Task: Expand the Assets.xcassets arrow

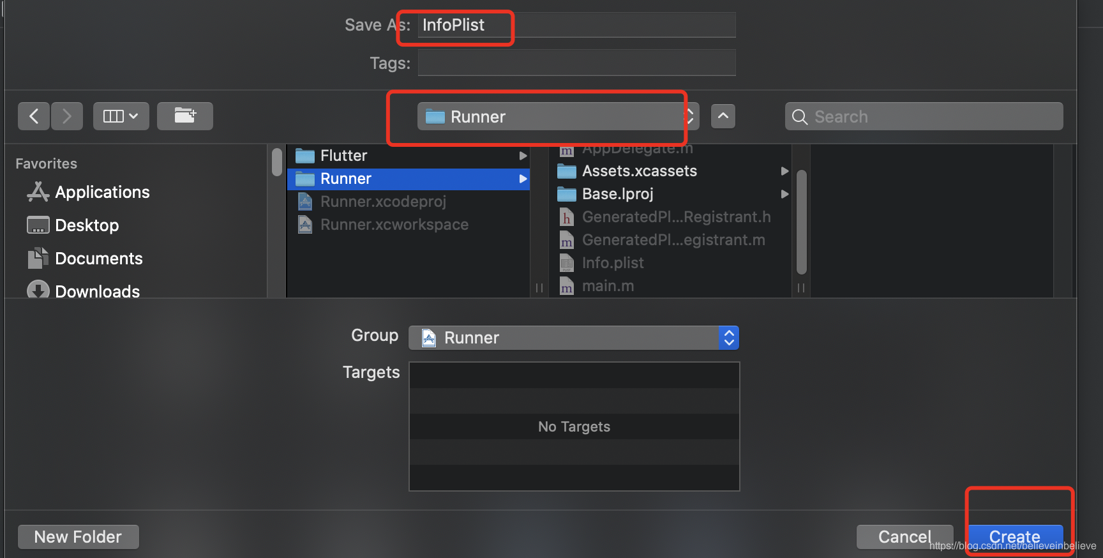Action: click(784, 171)
